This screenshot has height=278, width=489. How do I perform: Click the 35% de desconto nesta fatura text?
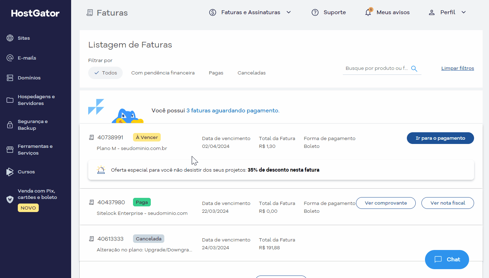[x=283, y=170]
